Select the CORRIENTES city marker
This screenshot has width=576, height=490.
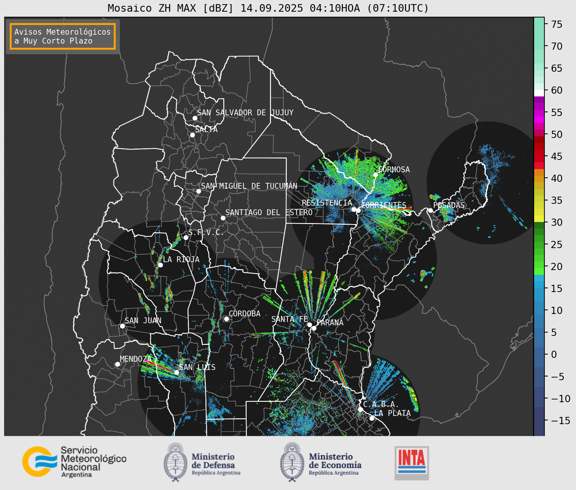(358, 210)
